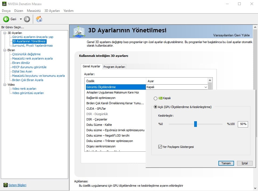
Task: Click the green Geri back arrow icon
Action: 6,19
